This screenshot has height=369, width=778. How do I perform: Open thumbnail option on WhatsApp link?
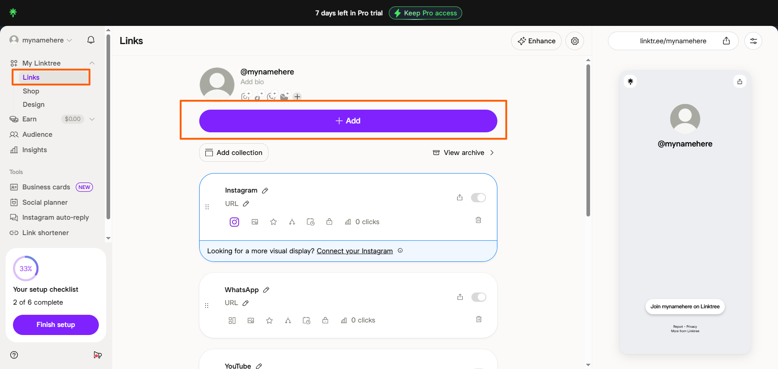coord(251,320)
